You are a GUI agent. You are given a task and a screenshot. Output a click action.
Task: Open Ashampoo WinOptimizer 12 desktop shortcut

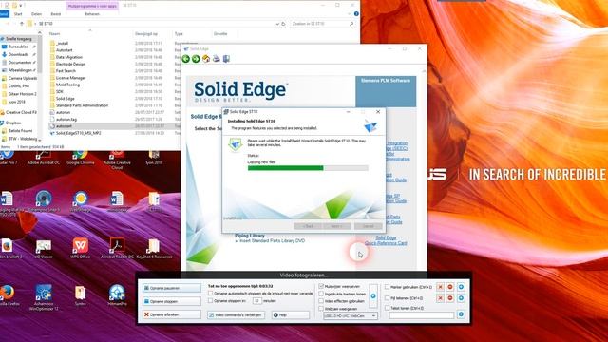[44, 297]
